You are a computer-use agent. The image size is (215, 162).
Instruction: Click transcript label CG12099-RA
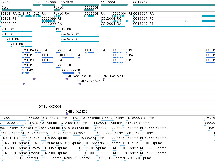[52, 24]
